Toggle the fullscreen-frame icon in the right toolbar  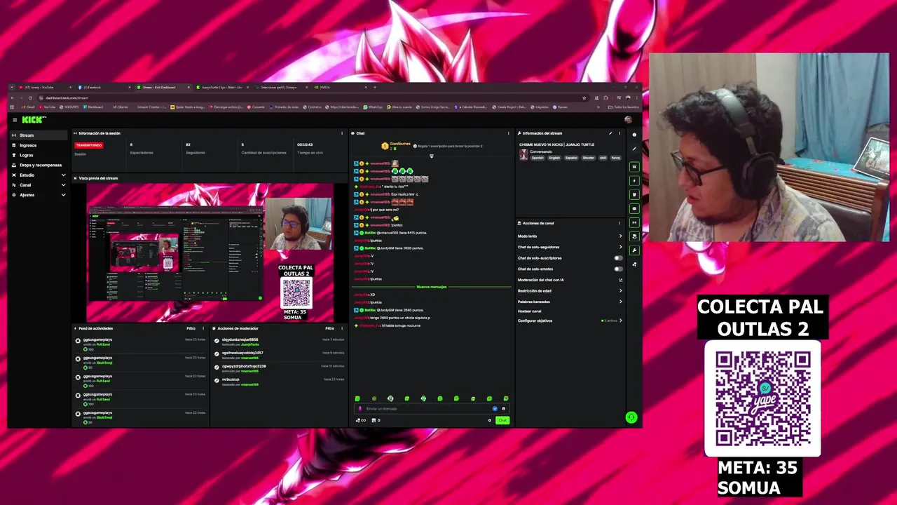634,167
